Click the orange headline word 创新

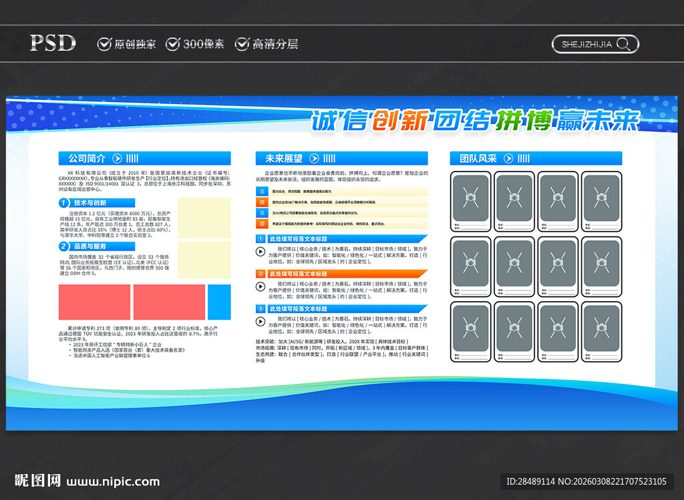(x=401, y=121)
